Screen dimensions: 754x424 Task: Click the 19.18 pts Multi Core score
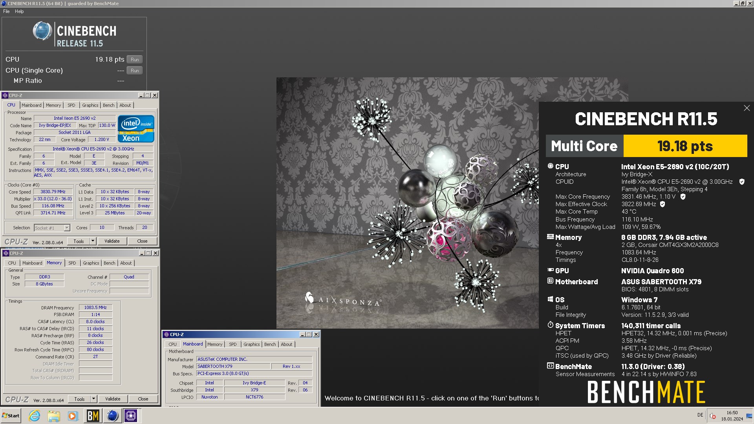pos(685,146)
